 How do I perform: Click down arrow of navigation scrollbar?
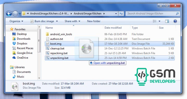tap(39, 78)
